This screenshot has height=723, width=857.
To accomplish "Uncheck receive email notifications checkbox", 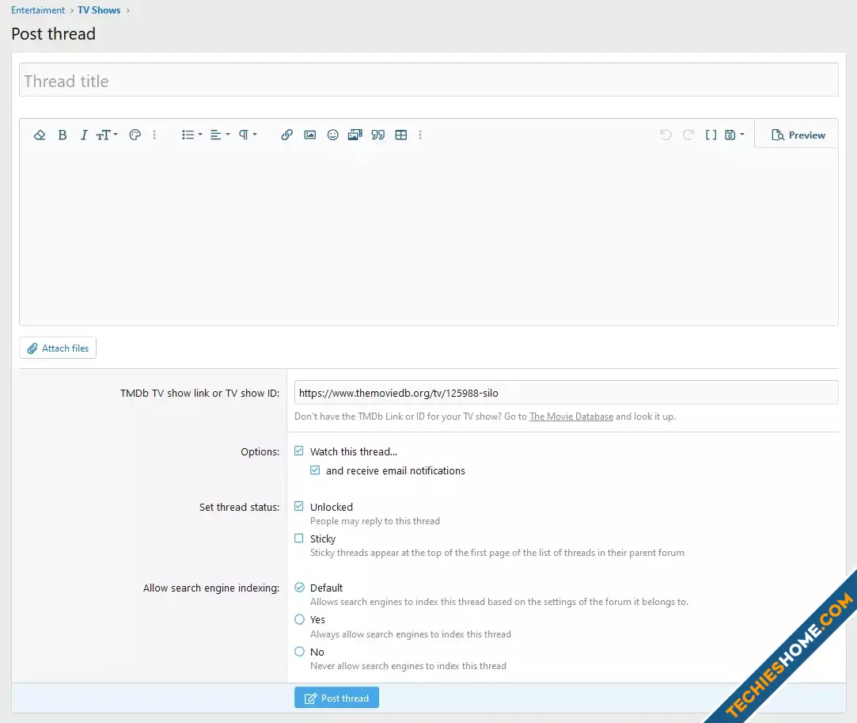I will click(315, 470).
